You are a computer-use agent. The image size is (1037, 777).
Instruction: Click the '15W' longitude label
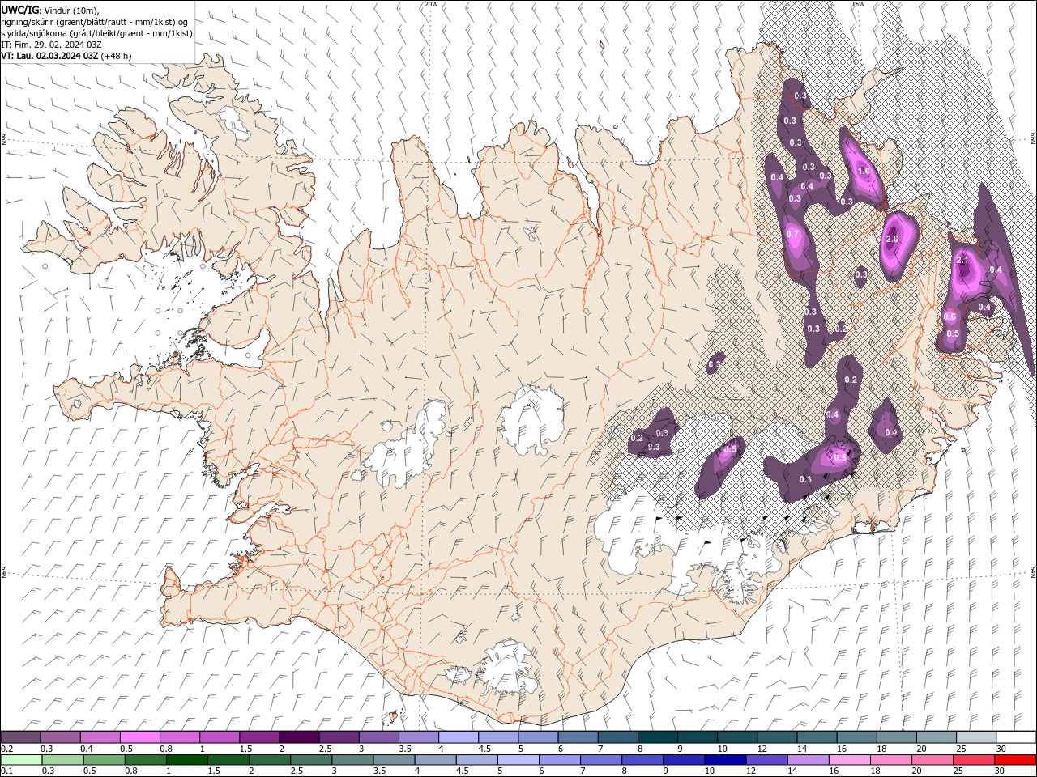coord(858,4)
